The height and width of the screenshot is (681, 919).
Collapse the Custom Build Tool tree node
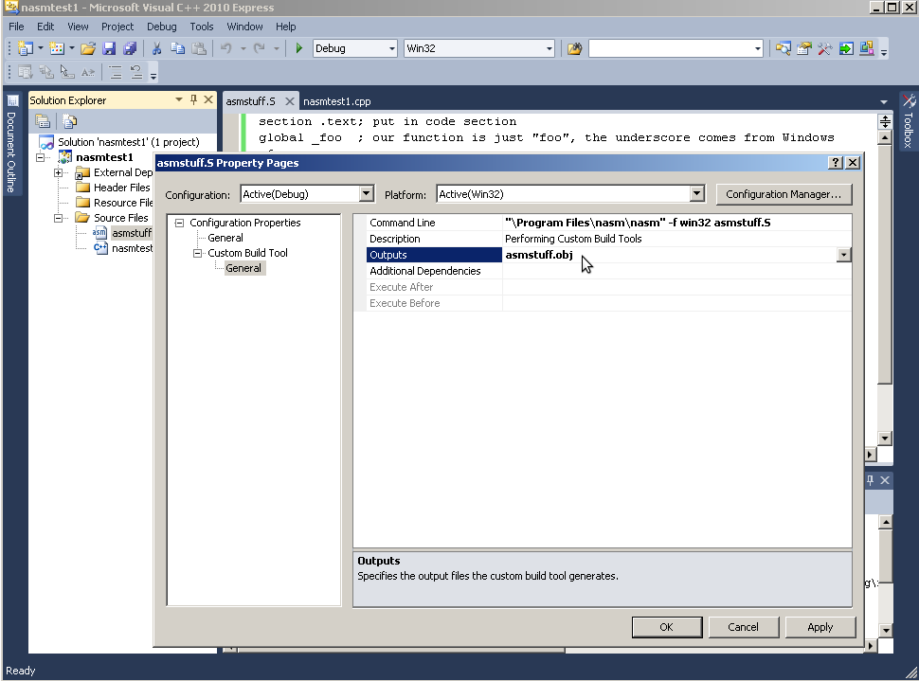(x=197, y=253)
